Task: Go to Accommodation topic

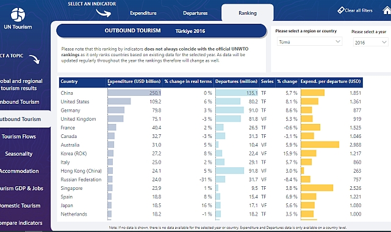Action: tap(19, 171)
